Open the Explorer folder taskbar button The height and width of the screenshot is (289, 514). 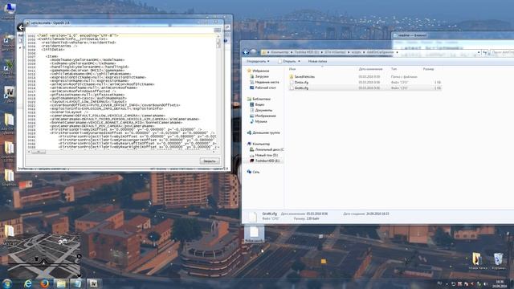click(x=61, y=283)
